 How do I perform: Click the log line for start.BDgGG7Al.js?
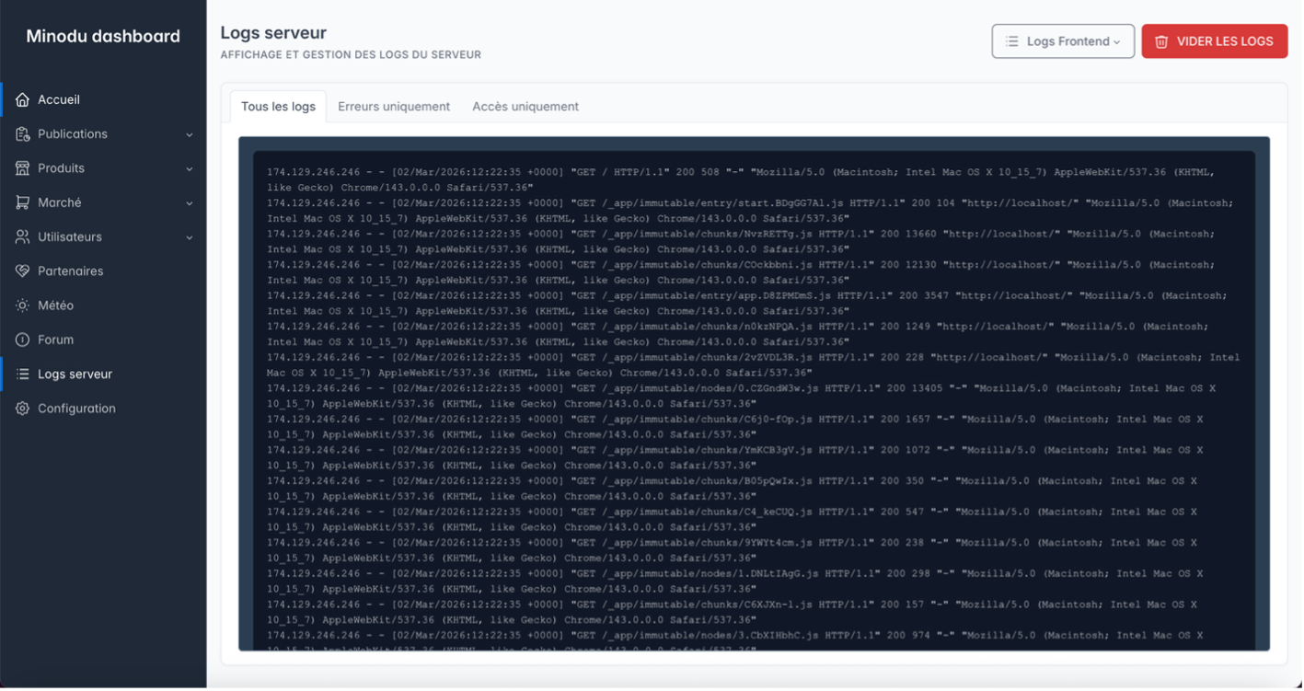pos(750,211)
